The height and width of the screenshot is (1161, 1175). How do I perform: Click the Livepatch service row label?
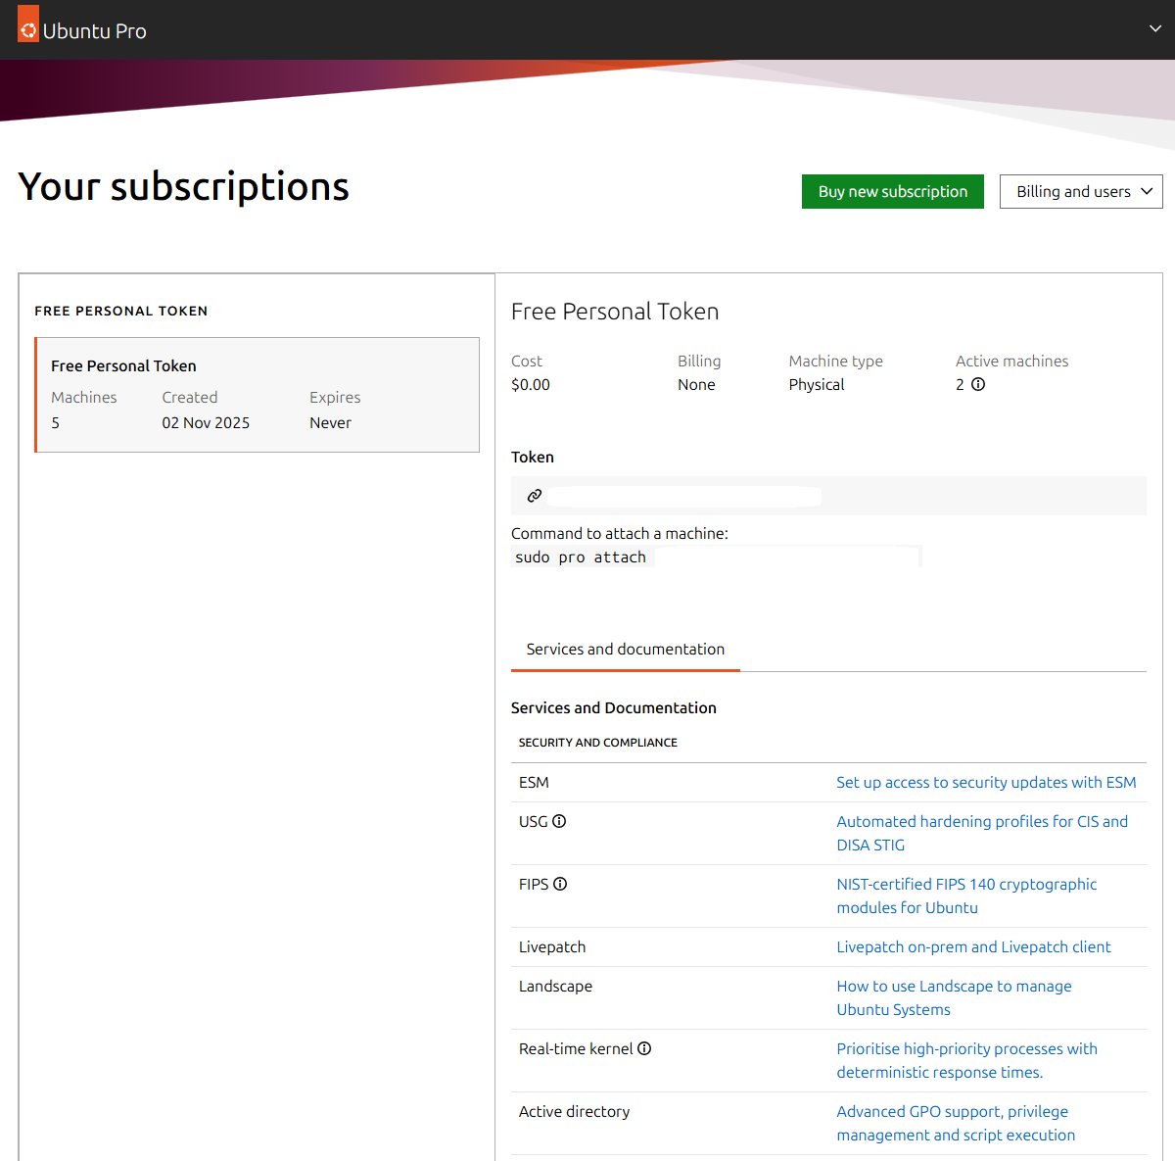tap(552, 946)
